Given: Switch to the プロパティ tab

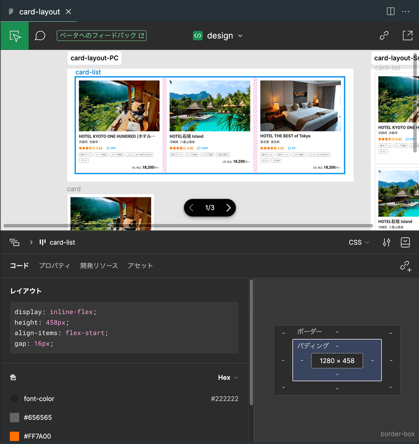Looking at the screenshot, I should click(x=55, y=265).
